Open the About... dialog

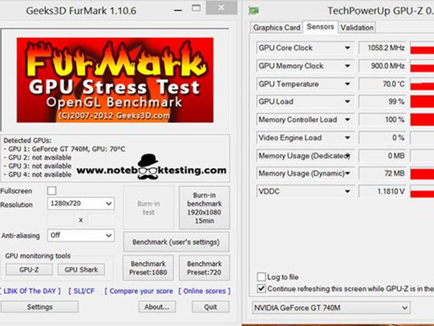click(x=157, y=307)
